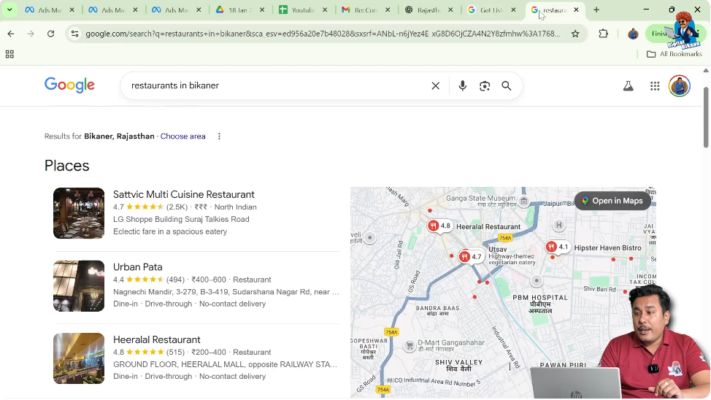Open the three-dot menu beside Choose area
This screenshot has height=400, width=711.
click(219, 136)
